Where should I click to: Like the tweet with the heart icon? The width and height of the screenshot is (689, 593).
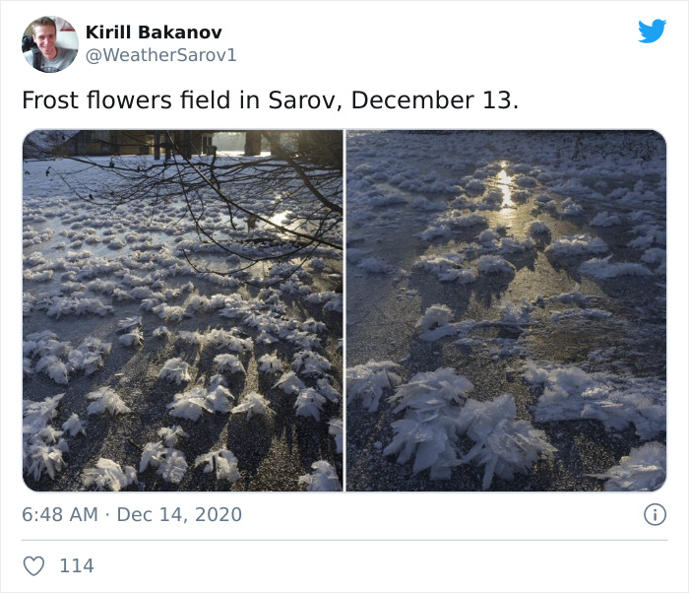tap(33, 565)
